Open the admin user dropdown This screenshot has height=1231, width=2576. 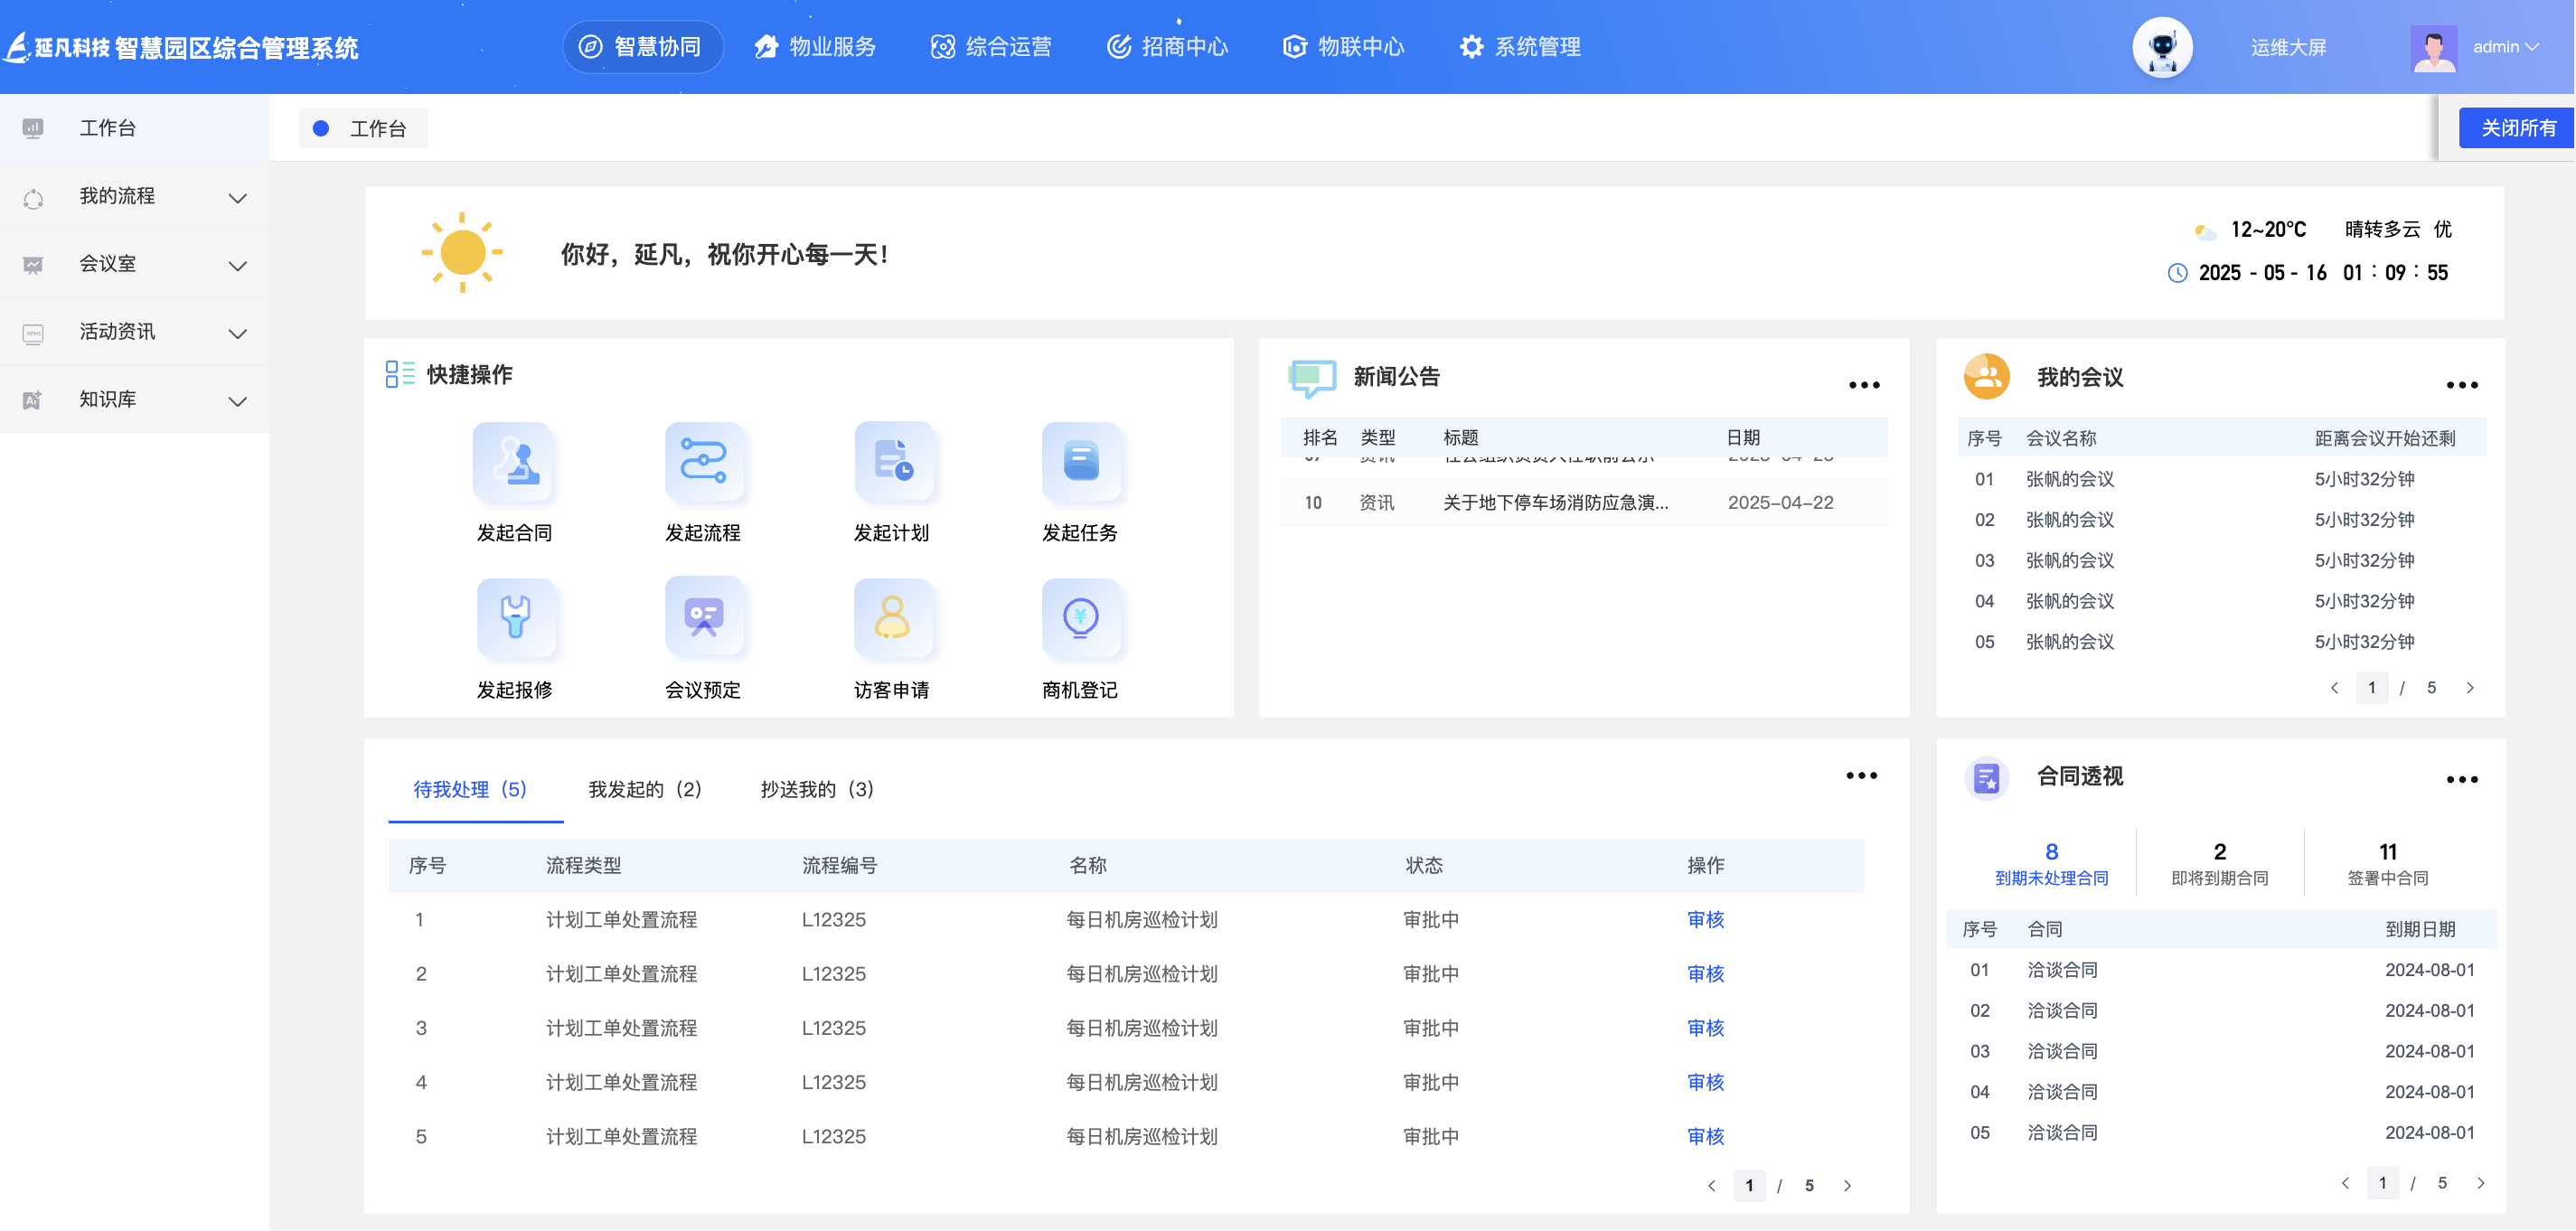click(x=2503, y=47)
